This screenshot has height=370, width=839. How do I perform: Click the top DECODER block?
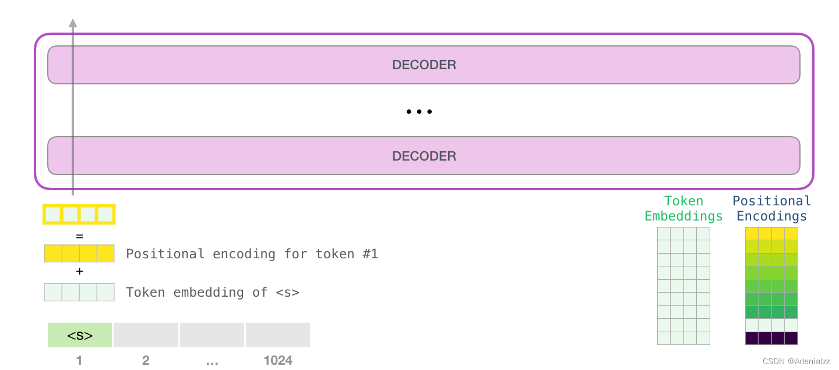[424, 65]
